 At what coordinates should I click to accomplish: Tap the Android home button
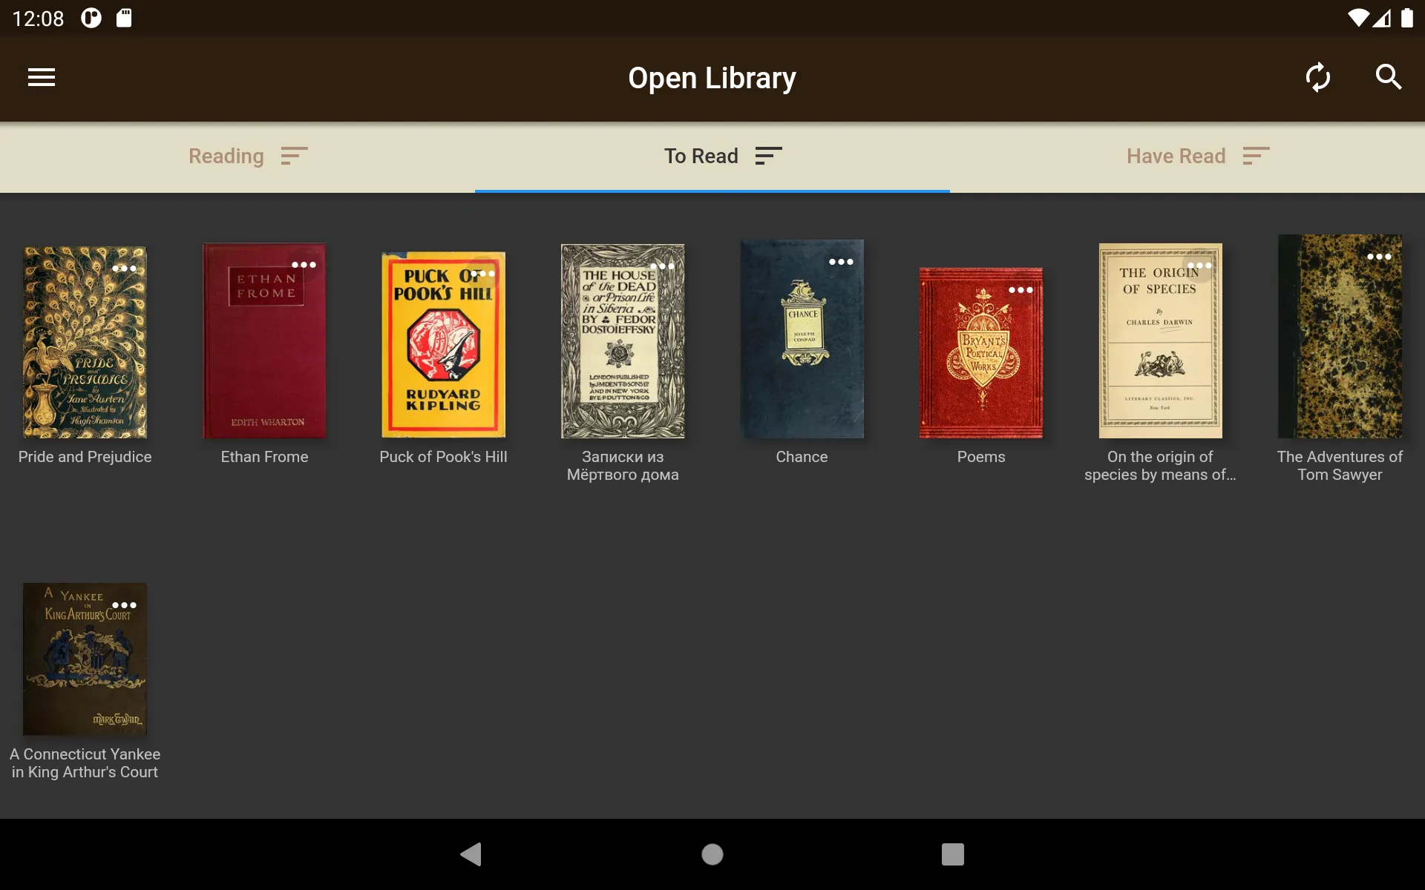pyautogui.click(x=712, y=854)
